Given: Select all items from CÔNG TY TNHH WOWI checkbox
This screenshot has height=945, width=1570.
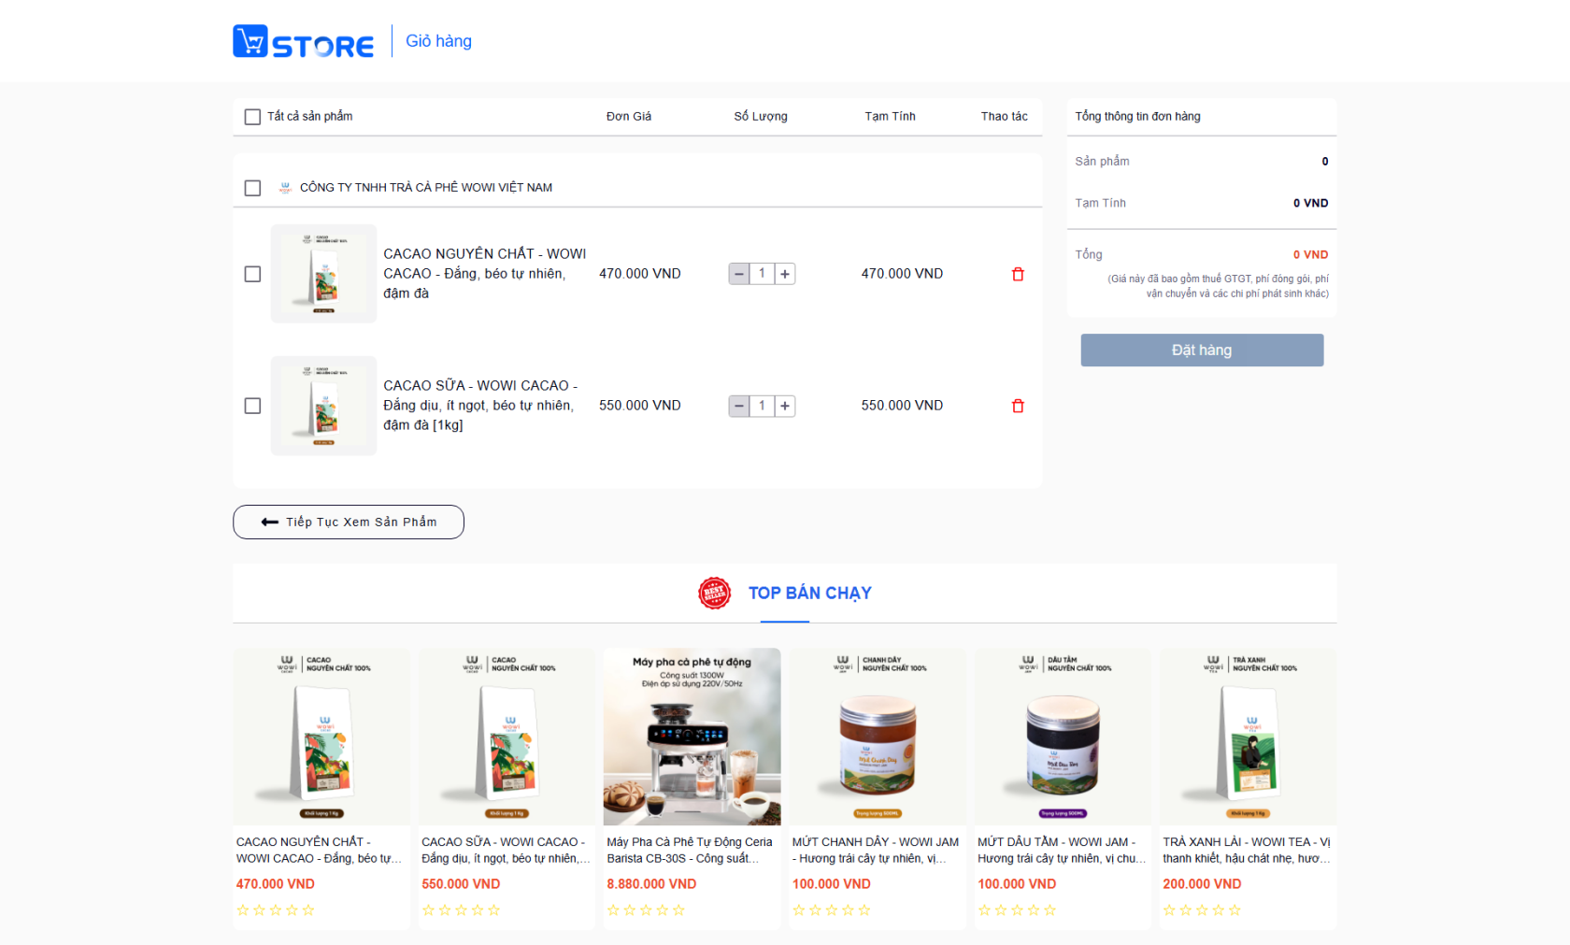Looking at the screenshot, I should 252,188.
